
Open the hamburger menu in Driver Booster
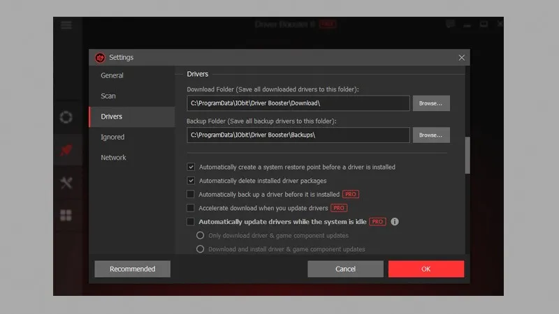click(66, 24)
